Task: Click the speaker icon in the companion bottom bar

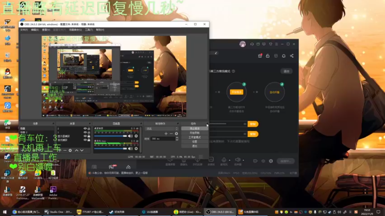Action: tap(237, 160)
